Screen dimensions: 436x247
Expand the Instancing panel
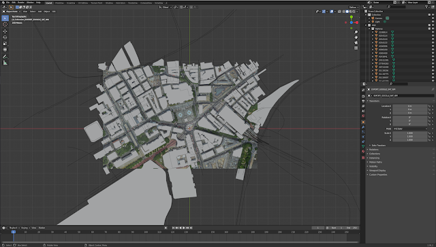tap(374, 158)
